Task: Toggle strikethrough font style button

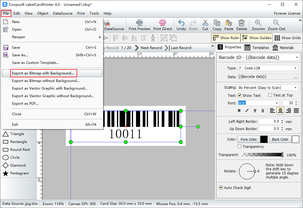Action: coord(255,111)
